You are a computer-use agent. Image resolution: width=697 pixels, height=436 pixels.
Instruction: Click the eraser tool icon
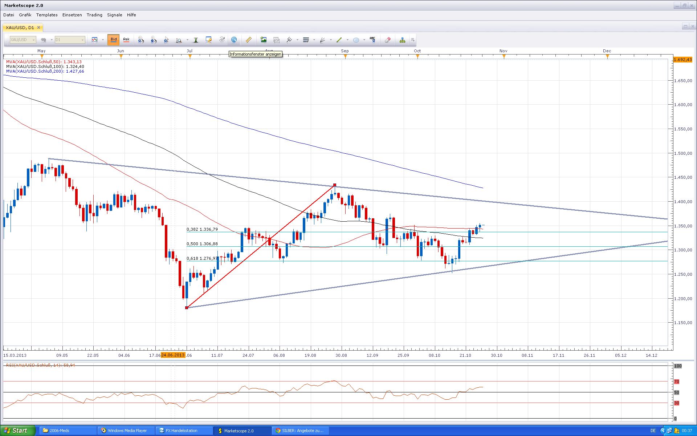[x=387, y=40]
